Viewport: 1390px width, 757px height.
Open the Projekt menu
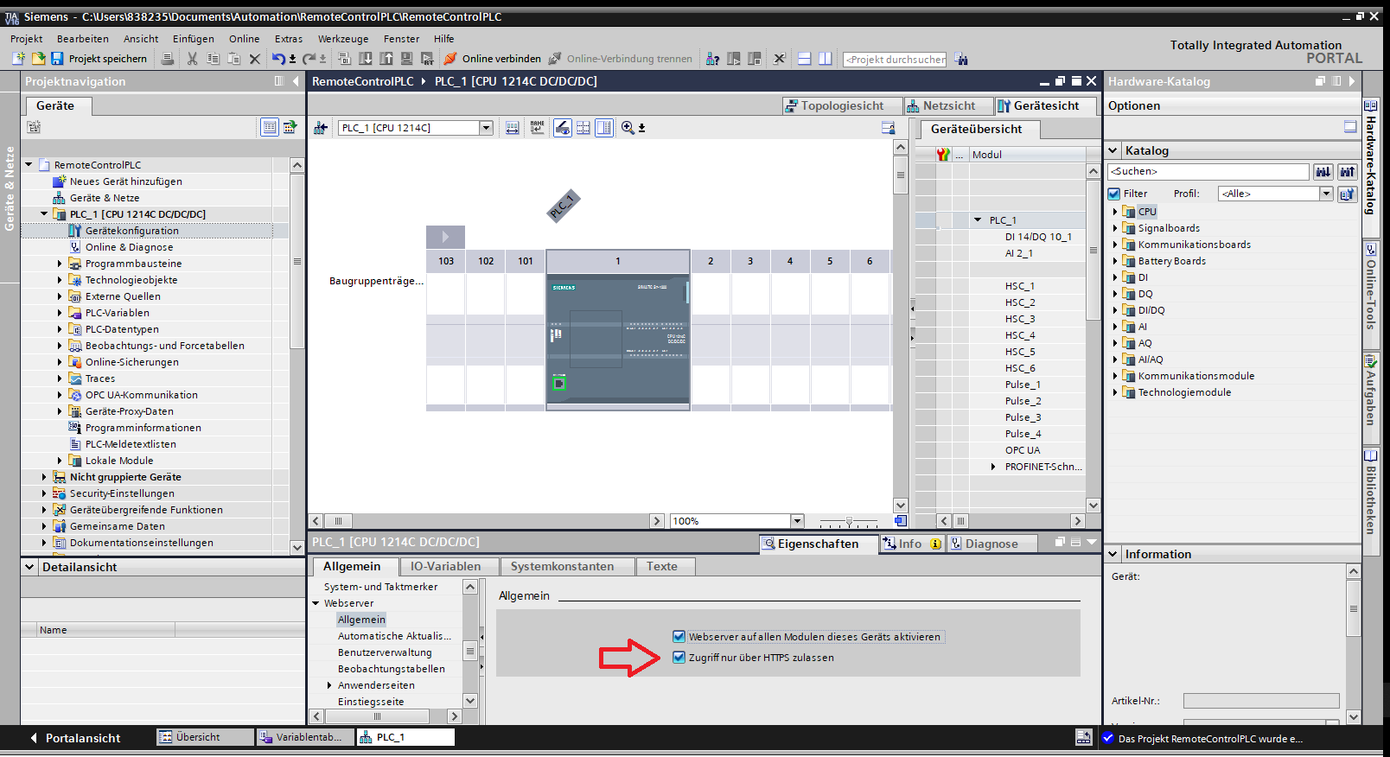tap(26, 39)
